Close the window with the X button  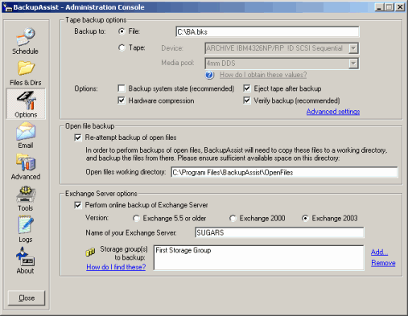tap(400, 7)
